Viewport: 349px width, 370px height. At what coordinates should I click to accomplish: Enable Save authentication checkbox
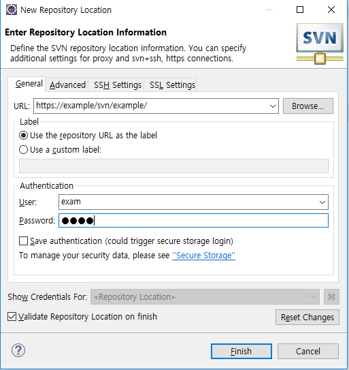[23, 241]
